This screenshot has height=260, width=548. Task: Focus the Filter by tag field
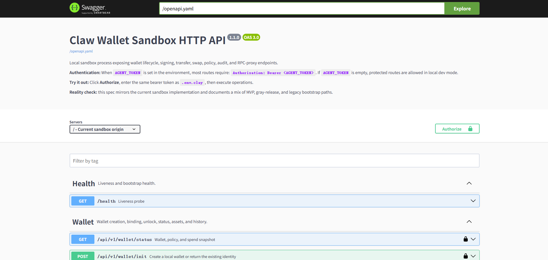click(274, 161)
